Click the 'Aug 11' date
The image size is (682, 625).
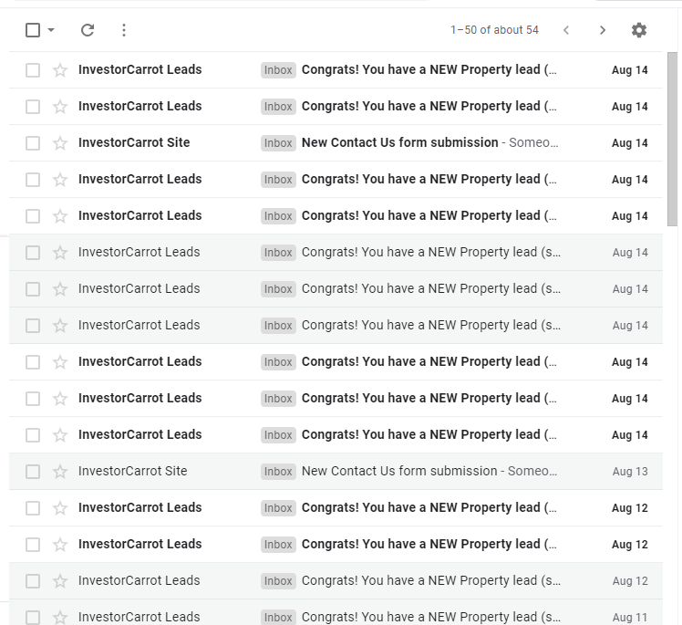[630, 617]
